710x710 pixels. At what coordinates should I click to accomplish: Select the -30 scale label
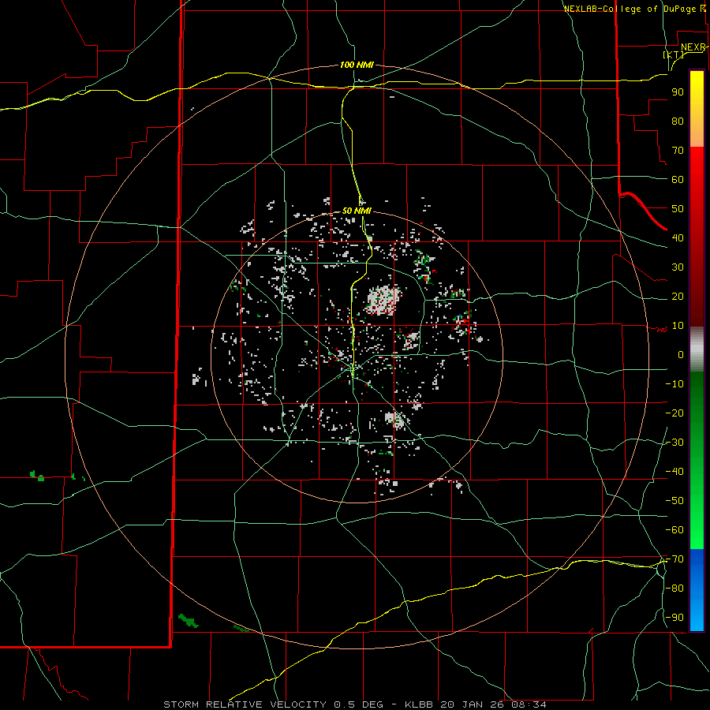click(674, 443)
